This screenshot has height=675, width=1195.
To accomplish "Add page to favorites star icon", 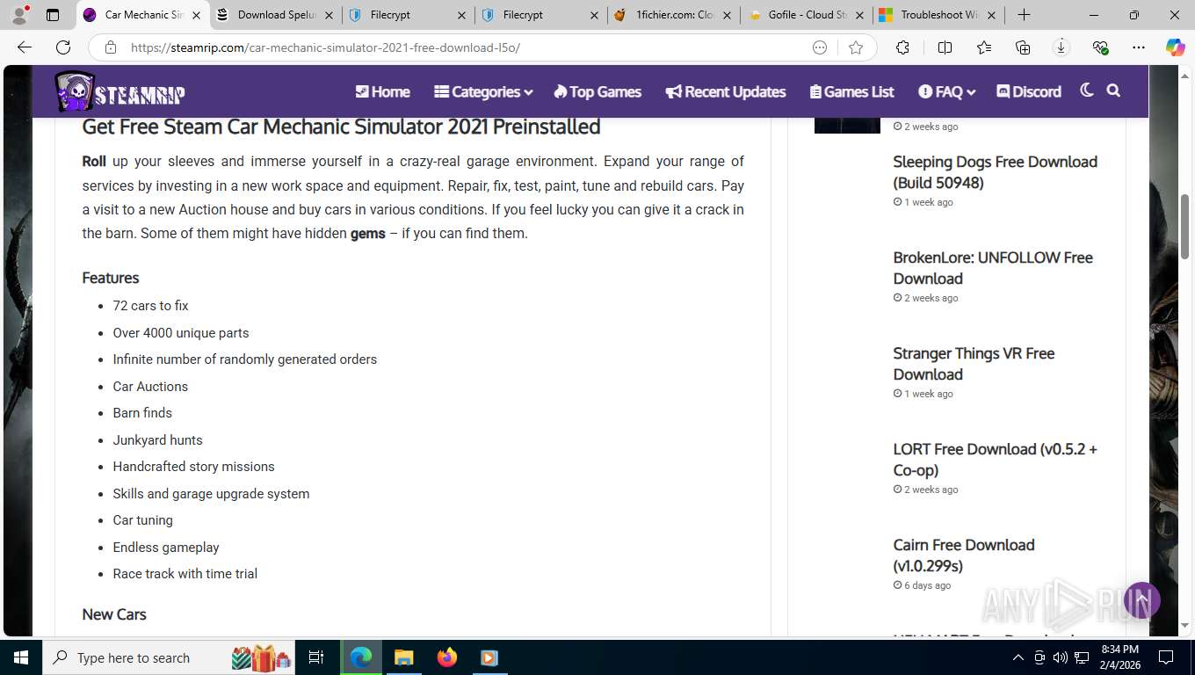I will 856,47.
